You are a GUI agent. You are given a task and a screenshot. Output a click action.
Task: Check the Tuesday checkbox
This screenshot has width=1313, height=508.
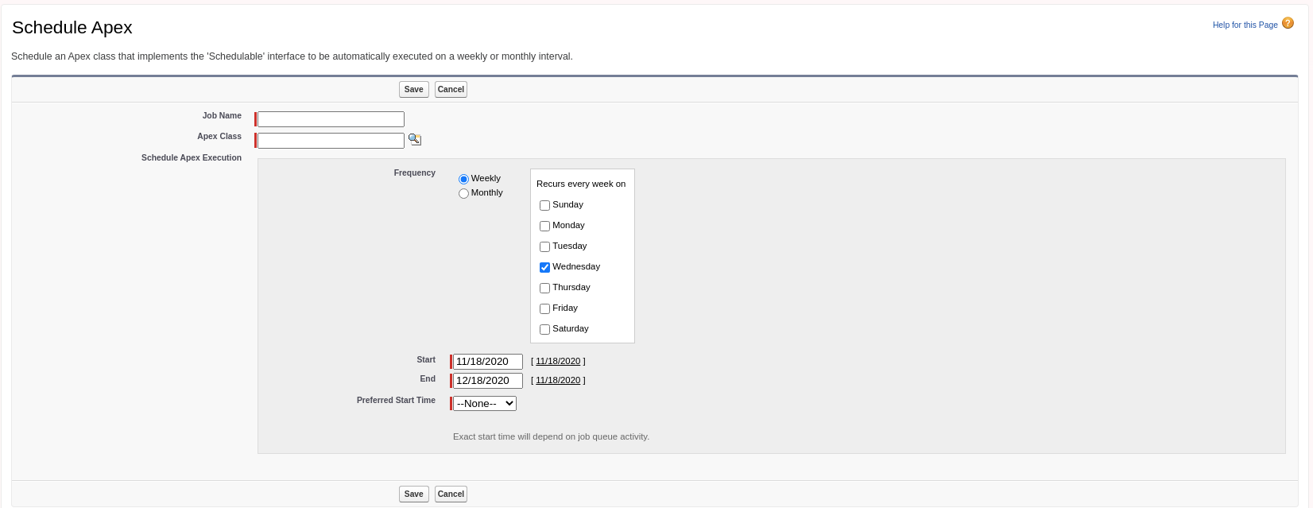click(544, 246)
